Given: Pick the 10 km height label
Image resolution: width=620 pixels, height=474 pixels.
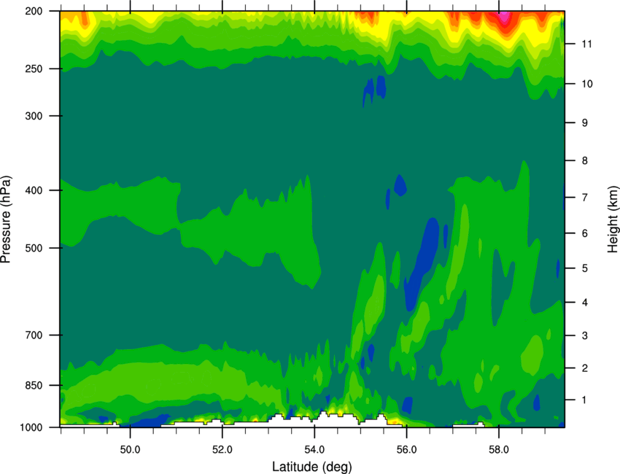Looking at the screenshot, I should [586, 84].
